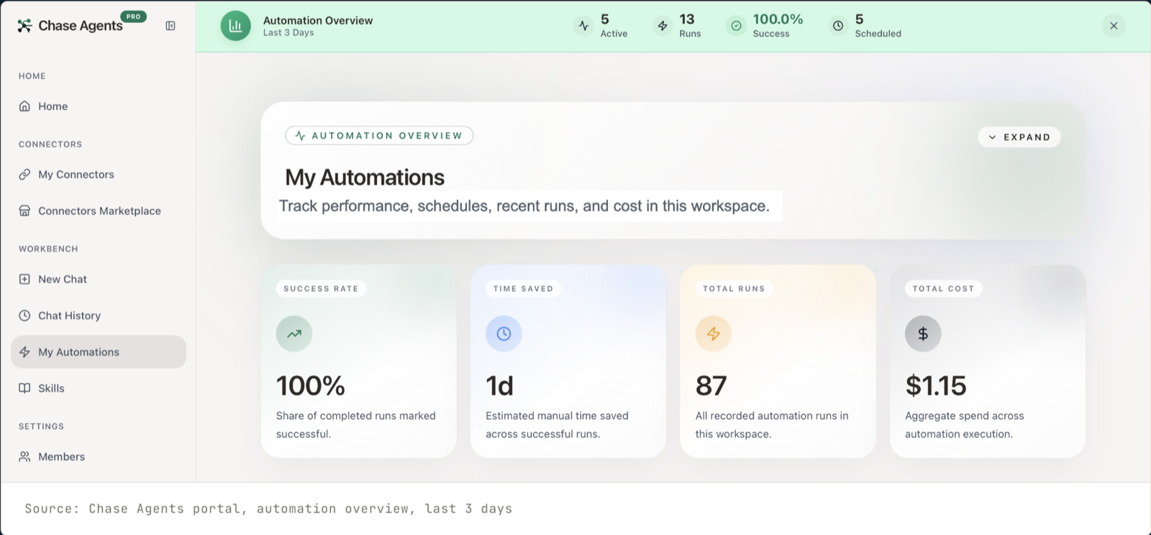Image resolution: width=1151 pixels, height=535 pixels.
Task: Click the Total Runs lightning bolt icon
Action: [x=714, y=334]
